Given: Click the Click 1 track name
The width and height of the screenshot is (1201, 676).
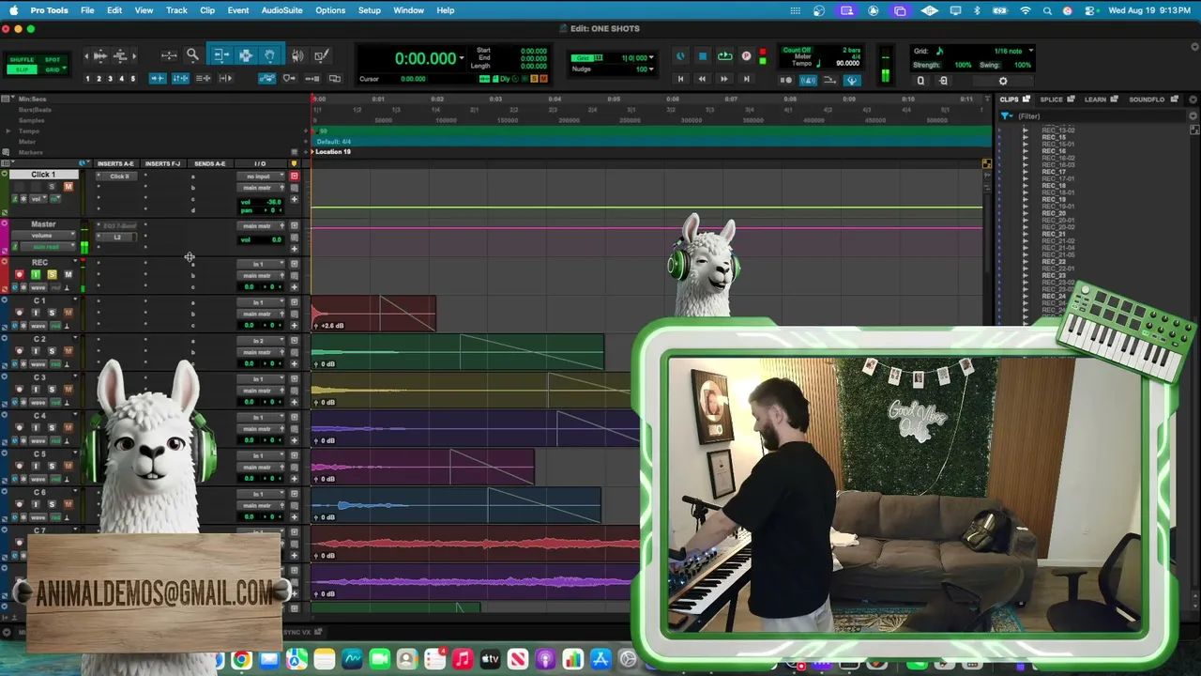Looking at the screenshot, I should coord(43,175).
